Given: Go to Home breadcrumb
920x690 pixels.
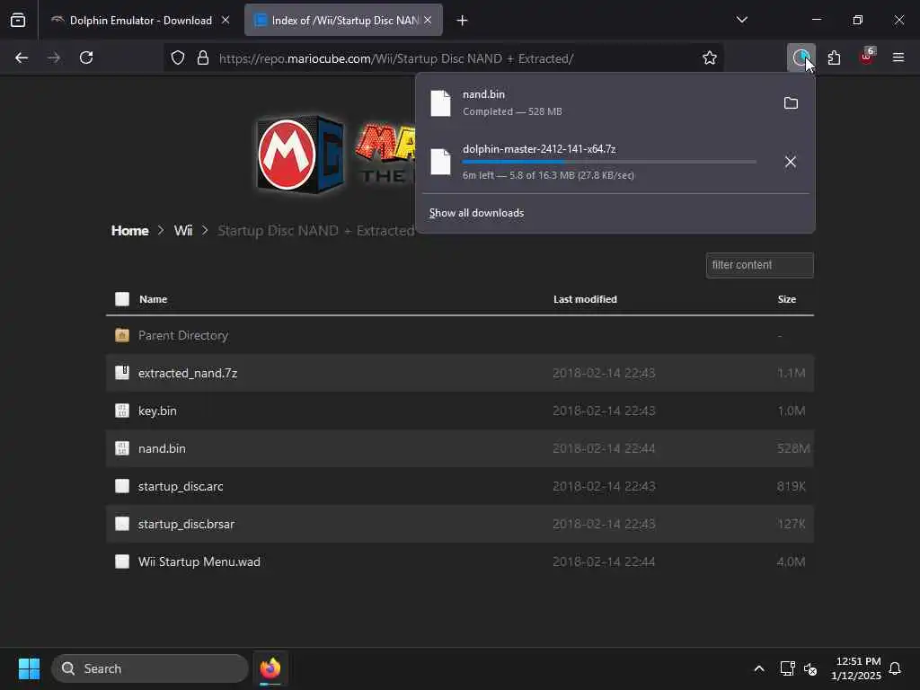Looking at the screenshot, I should [129, 231].
